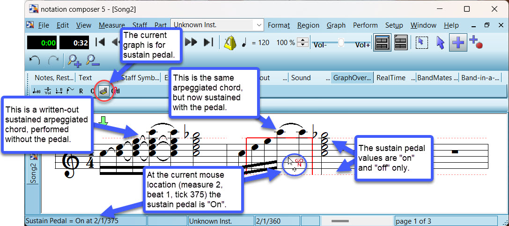Open the Graph menu
509x226 pixels.
[336, 25]
